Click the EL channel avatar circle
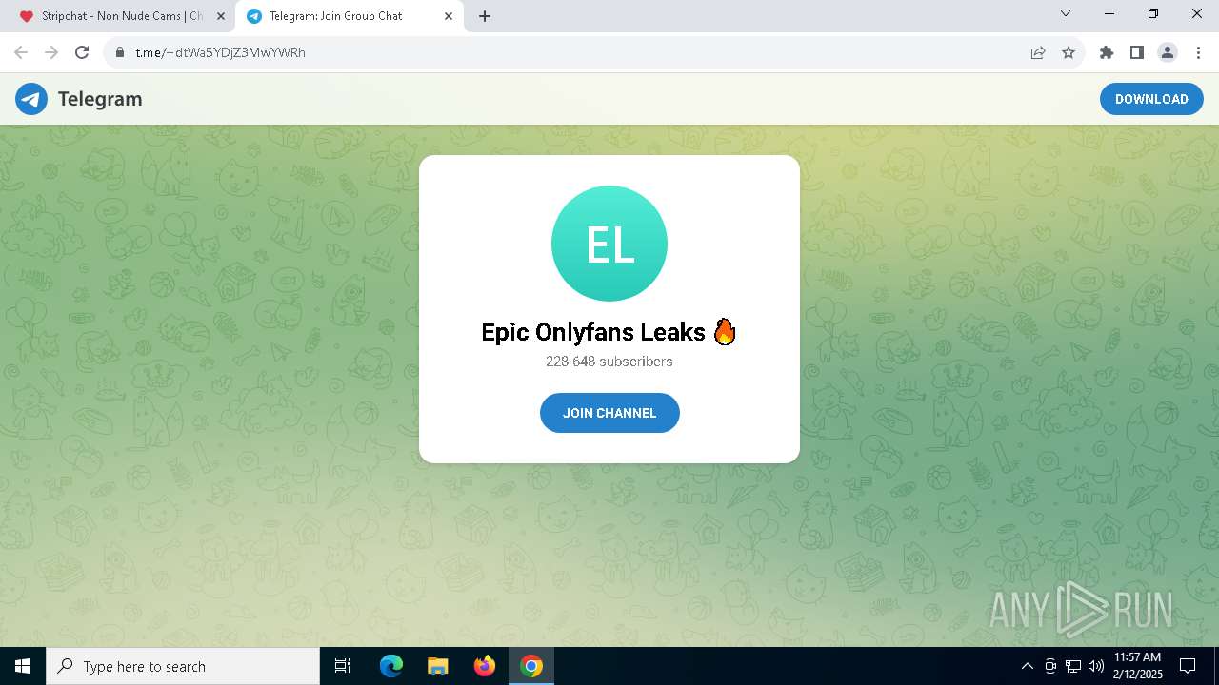The width and height of the screenshot is (1219, 685). point(609,244)
